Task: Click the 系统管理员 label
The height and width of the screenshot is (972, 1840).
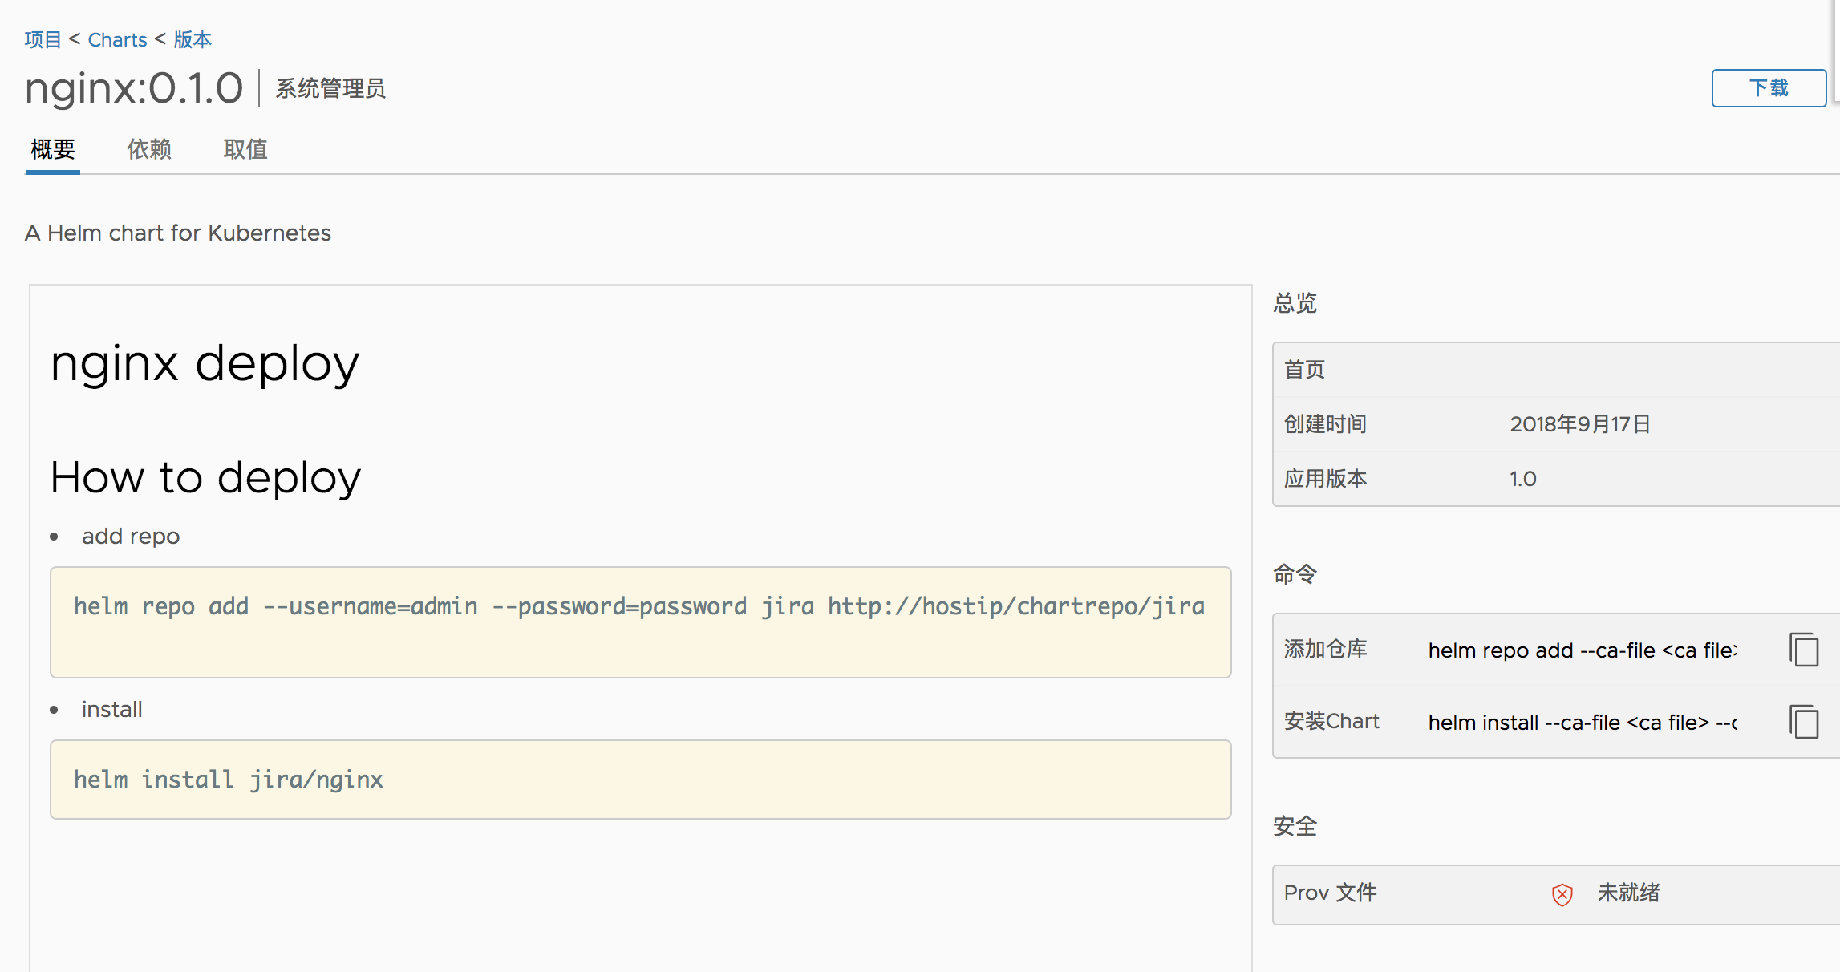Action: (330, 88)
